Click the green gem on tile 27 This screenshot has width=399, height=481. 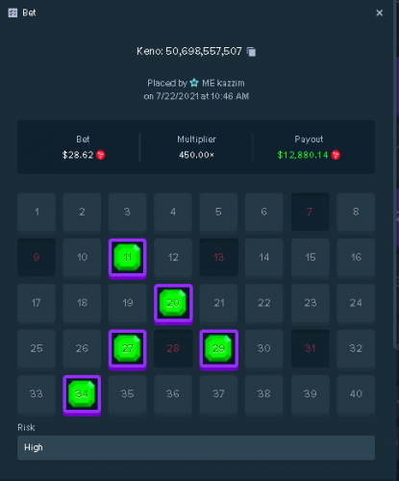(x=128, y=348)
